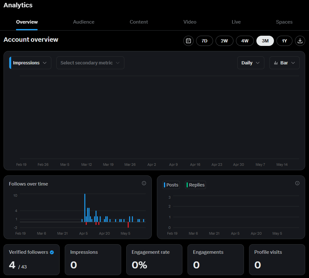Select the 3M time range
309x278 pixels.
tap(265, 41)
